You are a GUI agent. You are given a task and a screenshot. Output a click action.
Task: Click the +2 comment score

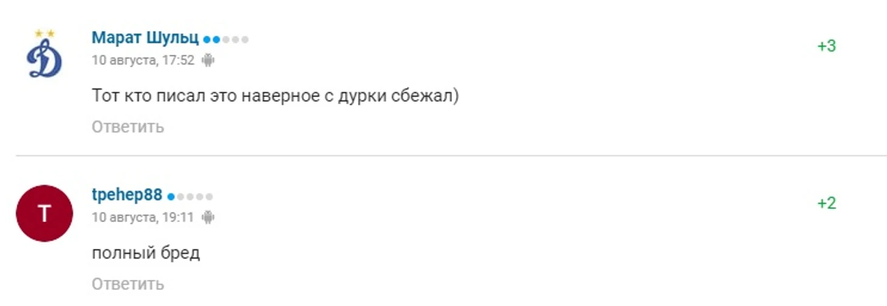click(826, 203)
